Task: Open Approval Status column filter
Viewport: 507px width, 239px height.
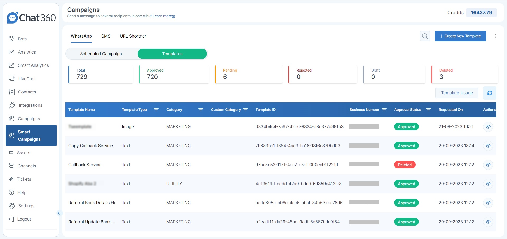Action: point(429,110)
